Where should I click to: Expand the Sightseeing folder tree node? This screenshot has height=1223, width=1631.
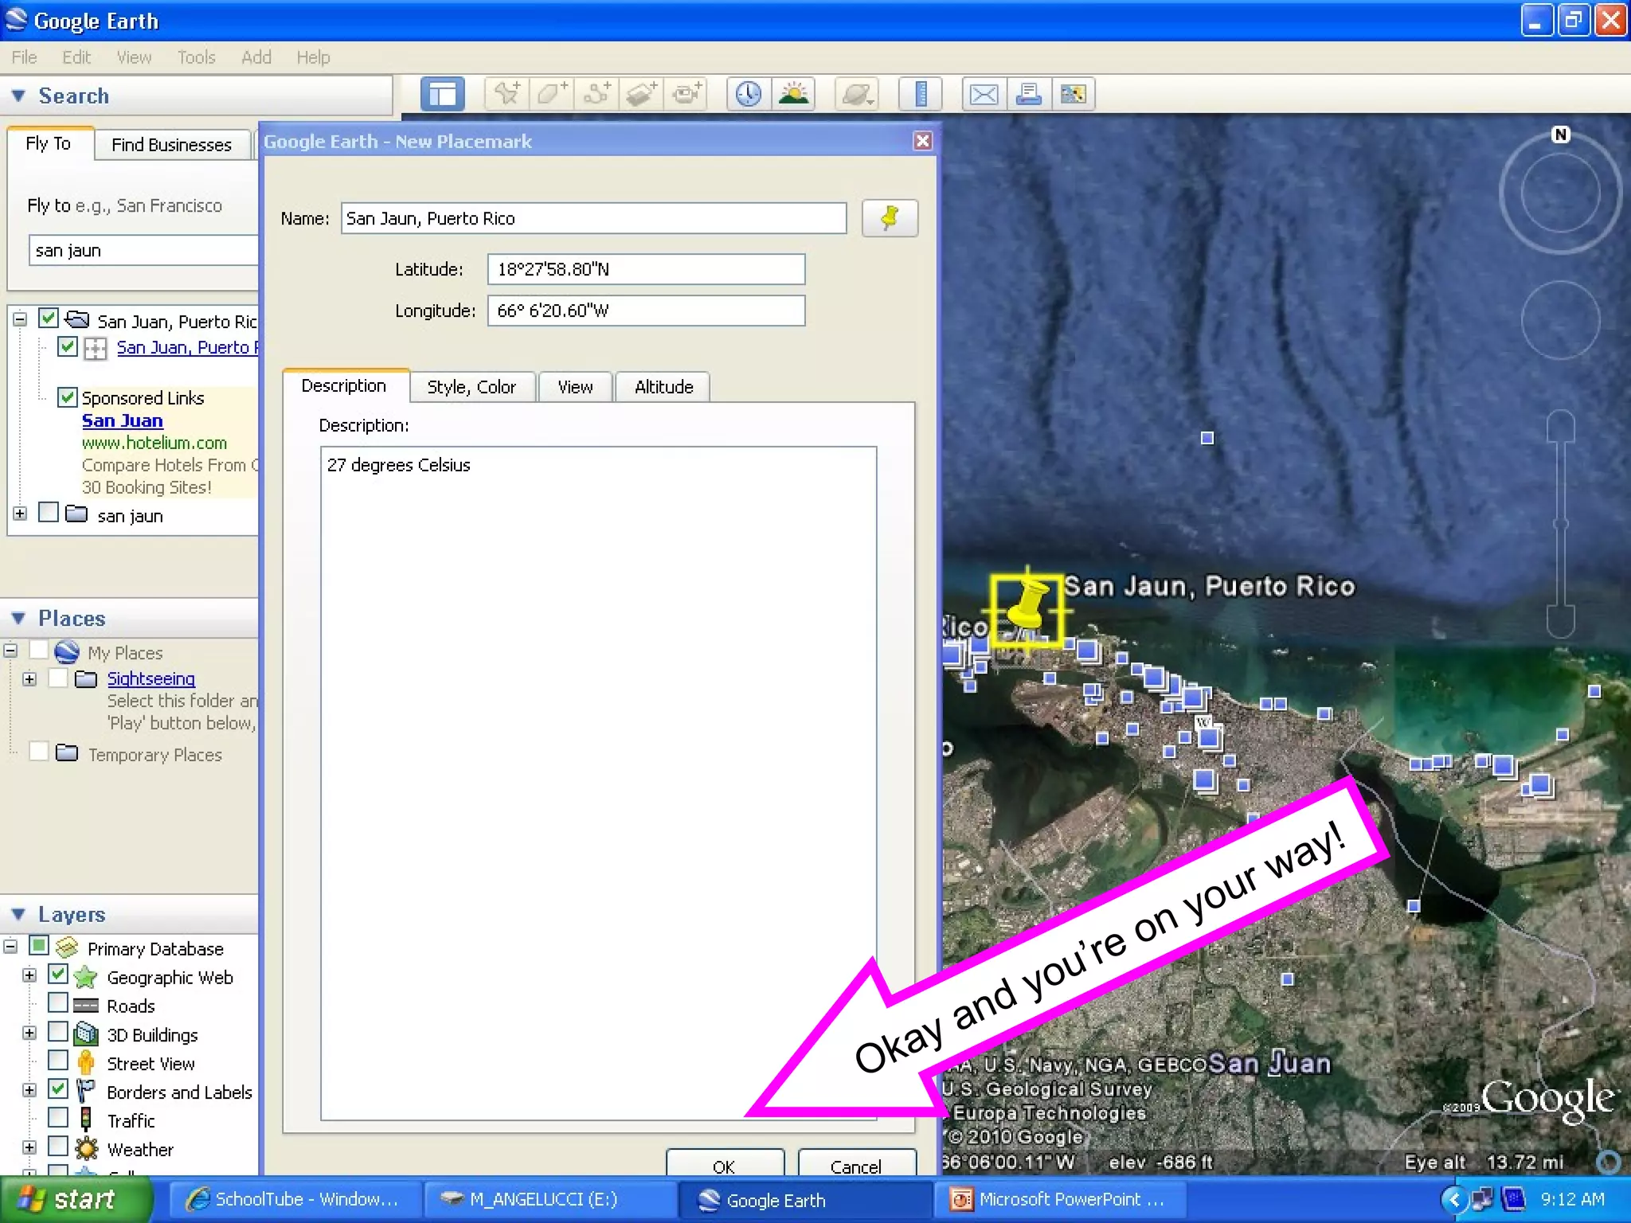click(29, 679)
